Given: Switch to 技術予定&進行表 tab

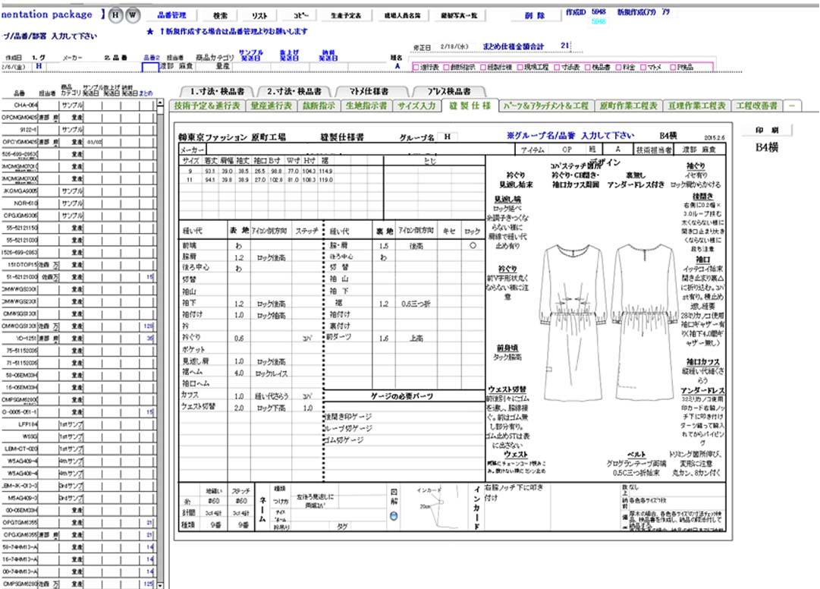Looking at the screenshot, I should pos(206,106).
